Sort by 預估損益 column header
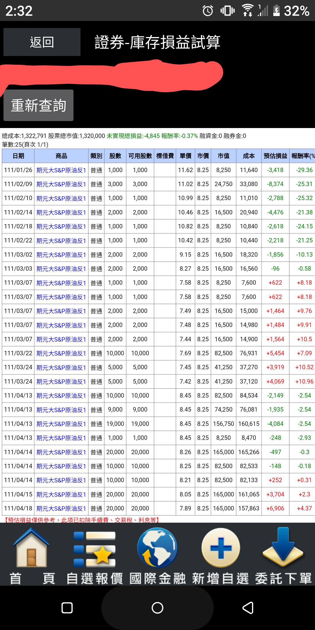 [x=275, y=156]
